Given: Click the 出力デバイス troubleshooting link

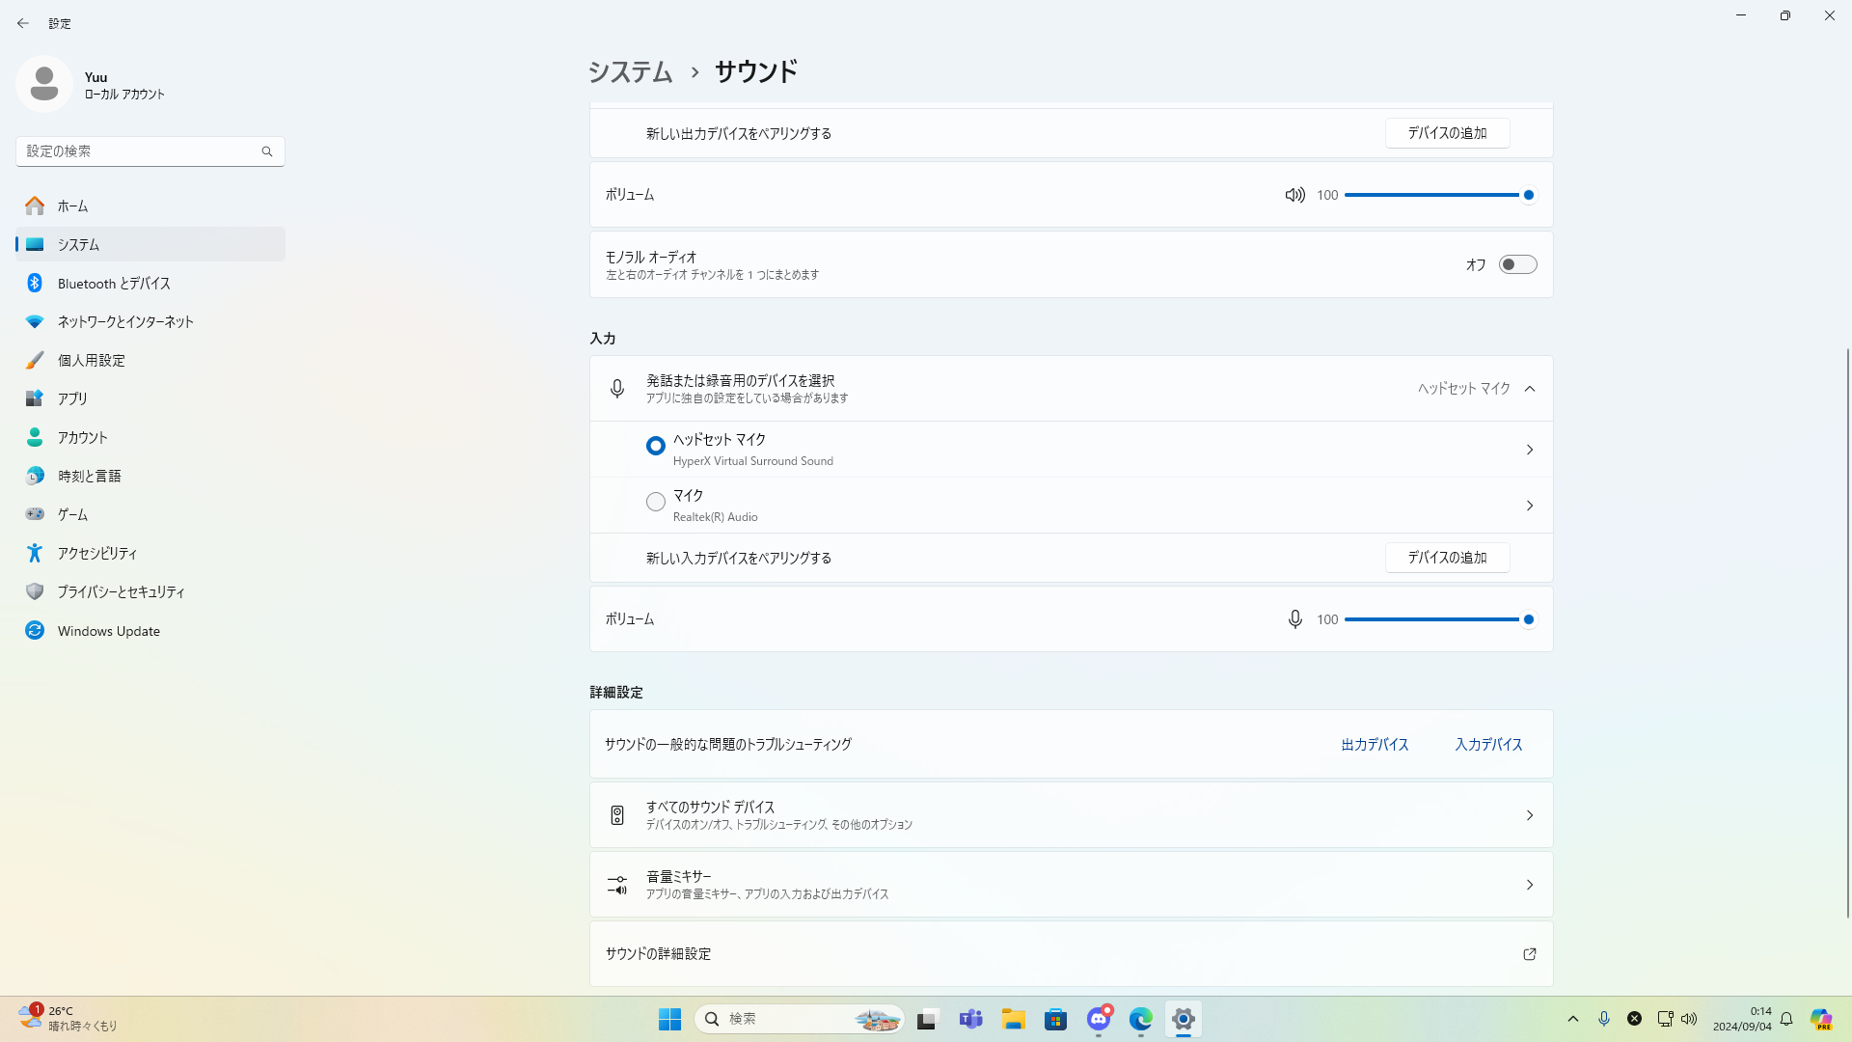Looking at the screenshot, I should (x=1375, y=745).
